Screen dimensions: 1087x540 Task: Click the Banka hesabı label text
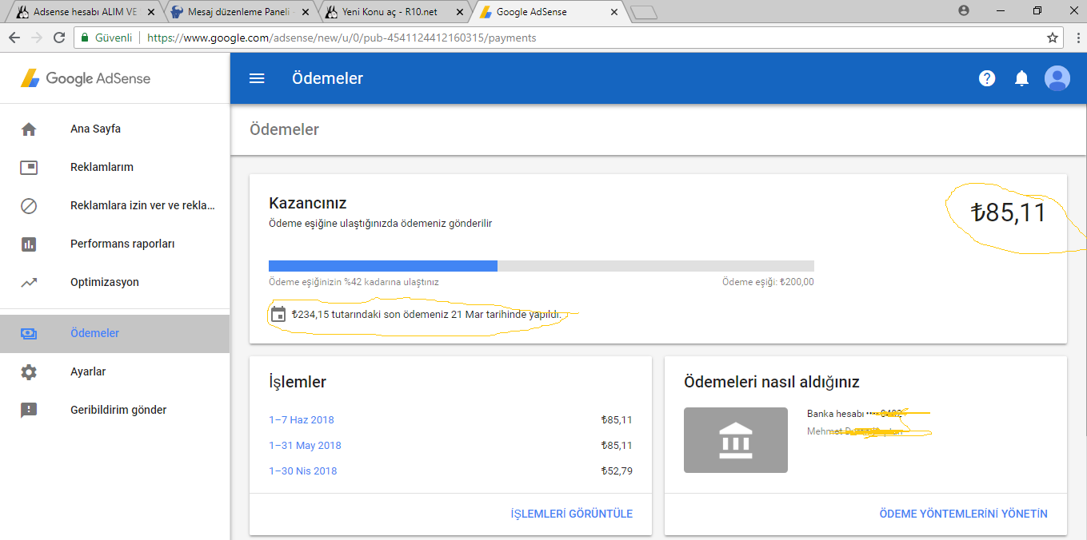tap(836, 414)
